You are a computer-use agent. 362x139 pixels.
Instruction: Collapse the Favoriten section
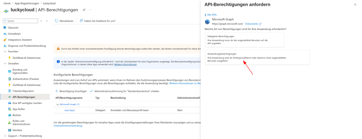(5, 52)
